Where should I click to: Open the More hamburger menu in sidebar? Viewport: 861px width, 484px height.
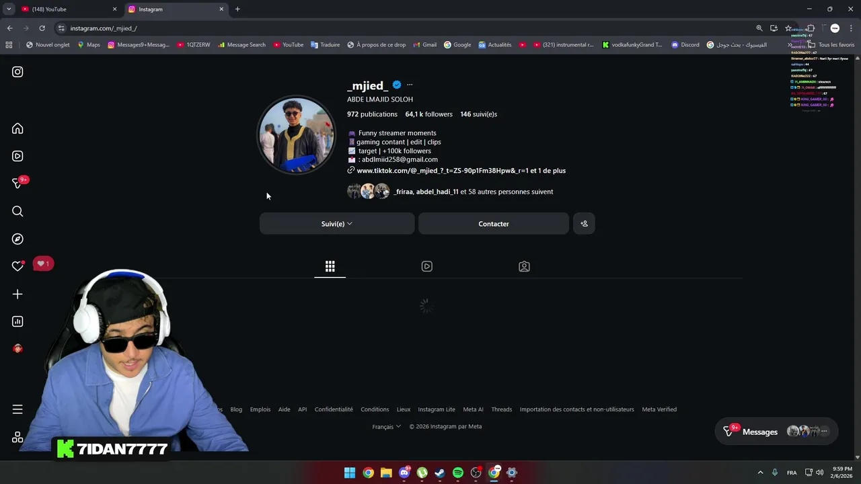(x=17, y=409)
